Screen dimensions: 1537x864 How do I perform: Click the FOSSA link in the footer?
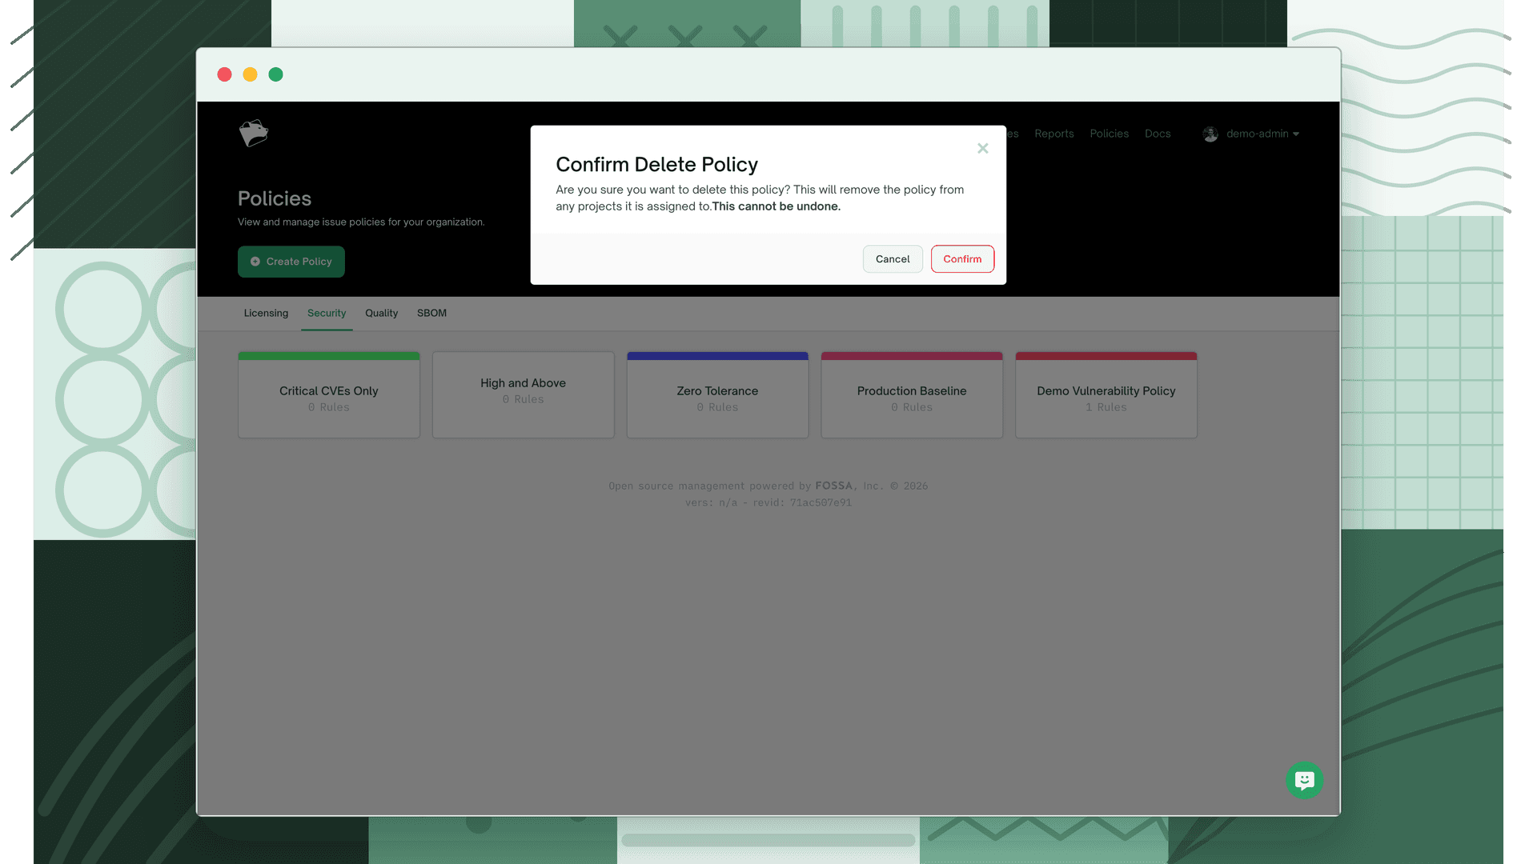(833, 486)
